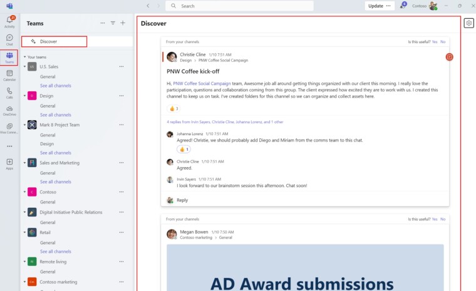See all channels under U.S. Sales

(x=56, y=86)
